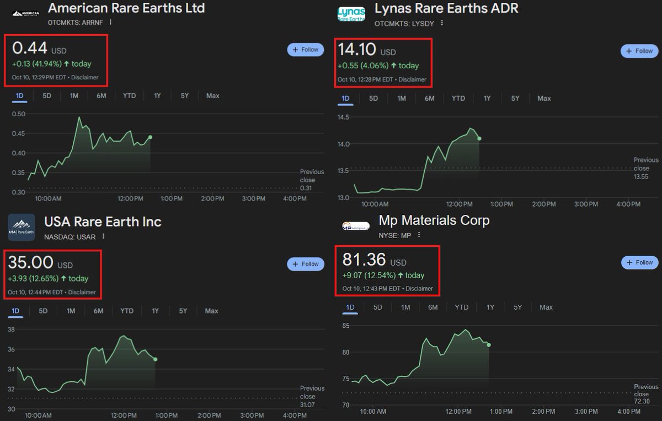Select Max tab on Mp Materials chart
This screenshot has height=421, width=662.
click(x=546, y=307)
